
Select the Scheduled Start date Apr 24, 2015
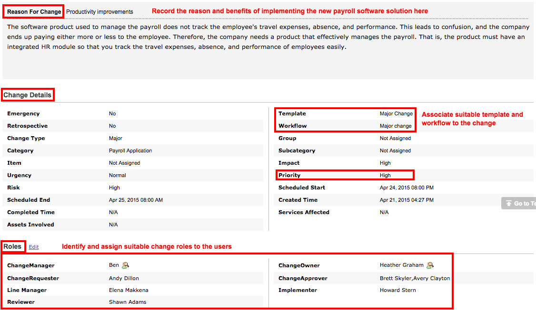click(407, 188)
